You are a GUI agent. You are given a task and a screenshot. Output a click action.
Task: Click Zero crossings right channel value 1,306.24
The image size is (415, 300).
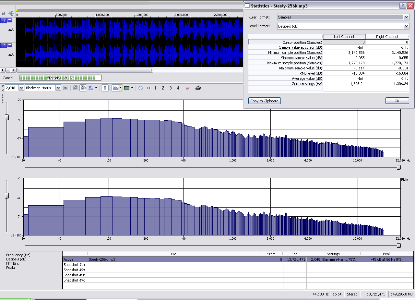point(387,84)
